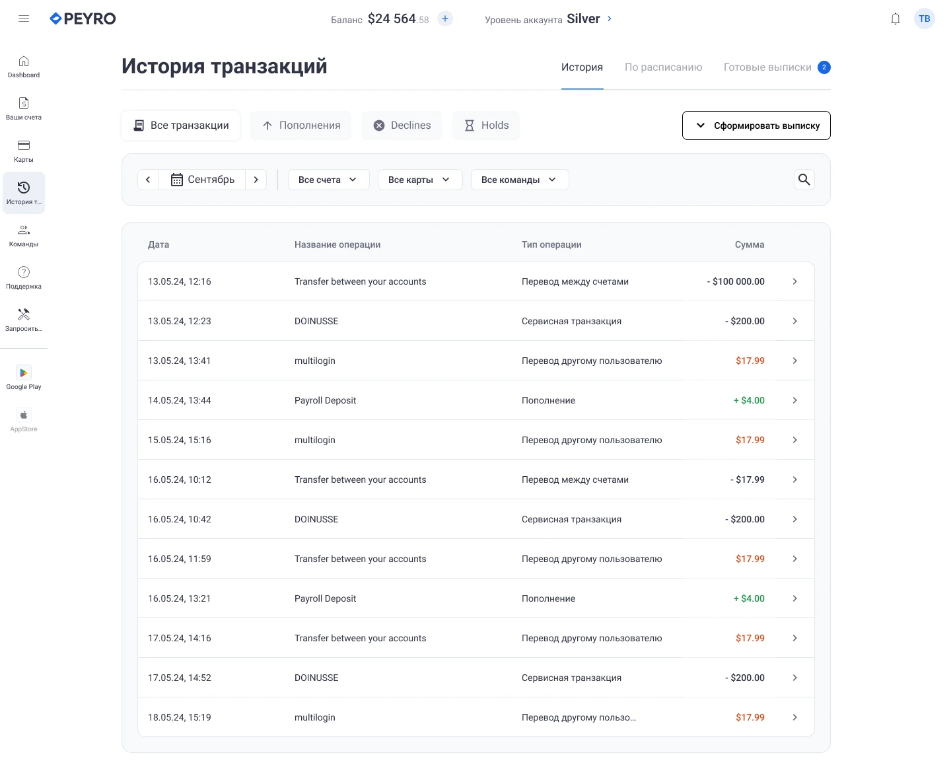Select Declines filter
Screen dimensions: 951x778
(x=402, y=125)
